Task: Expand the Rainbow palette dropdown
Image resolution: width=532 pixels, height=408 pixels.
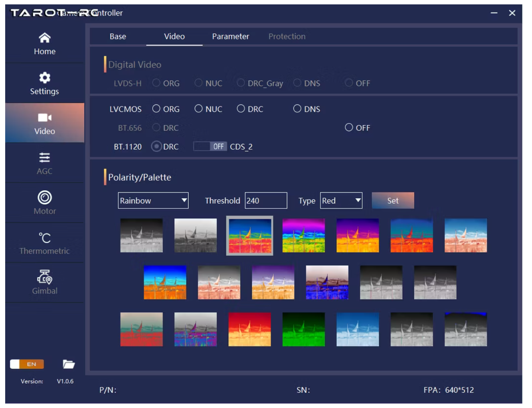Action: point(153,201)
